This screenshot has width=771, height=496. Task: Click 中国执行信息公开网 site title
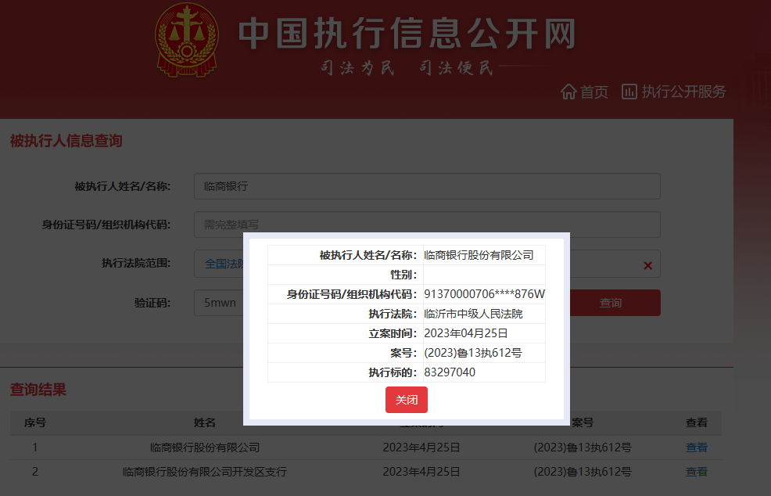point(407,34)
